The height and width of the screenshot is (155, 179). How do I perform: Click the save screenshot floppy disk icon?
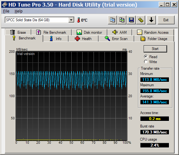tap(131, 20)
